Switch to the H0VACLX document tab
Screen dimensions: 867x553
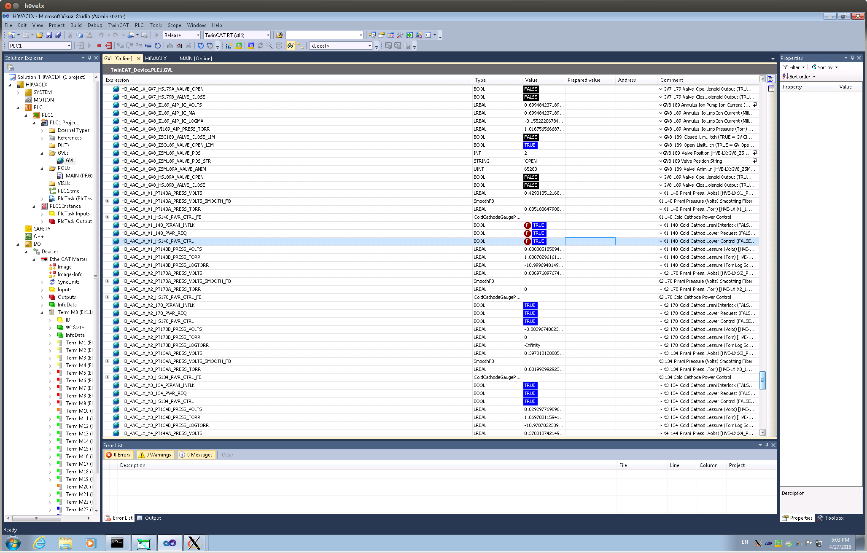(156, 58)
